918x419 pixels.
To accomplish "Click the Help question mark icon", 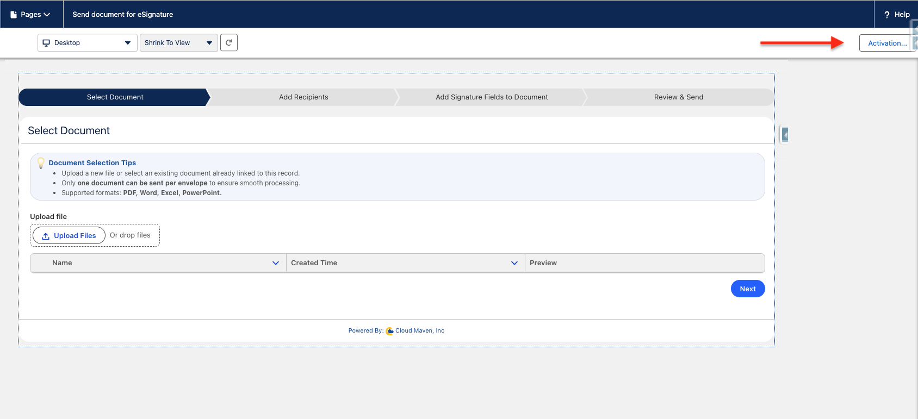I will coord(887,15).
